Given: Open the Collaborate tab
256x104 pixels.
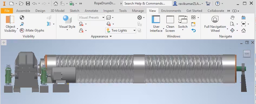Looking at the screenshot, I should 216,11.
